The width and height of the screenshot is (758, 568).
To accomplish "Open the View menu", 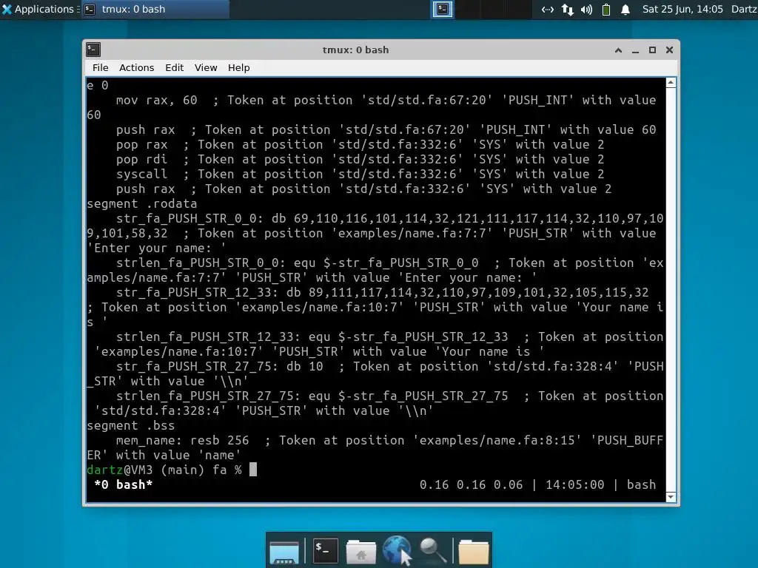I will coord(206,67).
